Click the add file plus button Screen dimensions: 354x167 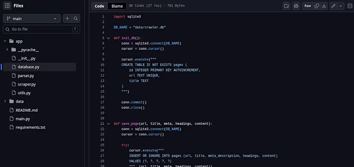coord(67,19)
